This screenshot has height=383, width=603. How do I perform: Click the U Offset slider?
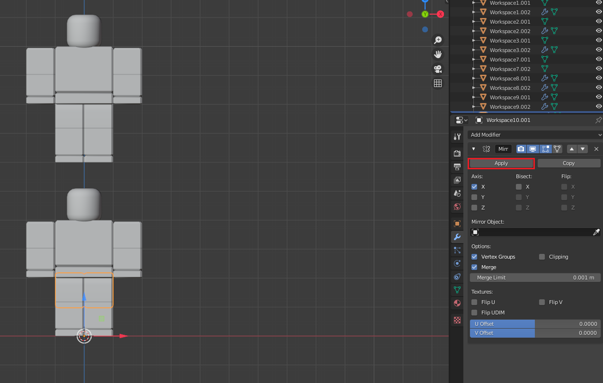[x=535, y=324]
